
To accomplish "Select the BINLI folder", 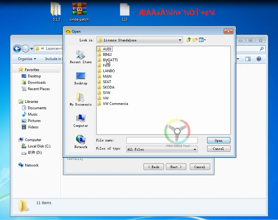I will coord(105,55).
